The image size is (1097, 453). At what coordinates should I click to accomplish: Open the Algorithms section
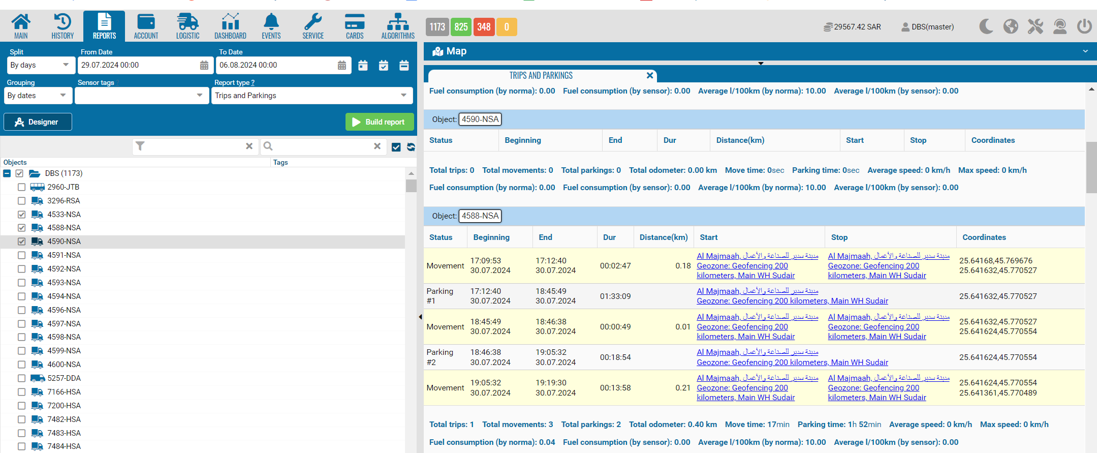tap(398, 26)
